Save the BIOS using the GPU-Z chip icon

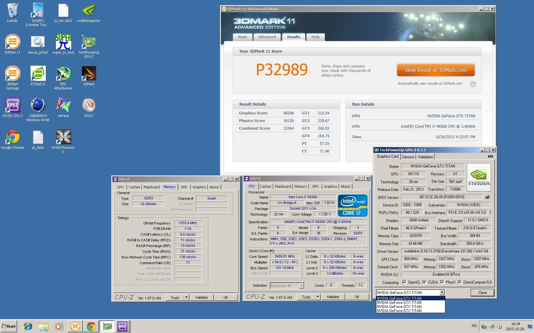tap(488, 197)
